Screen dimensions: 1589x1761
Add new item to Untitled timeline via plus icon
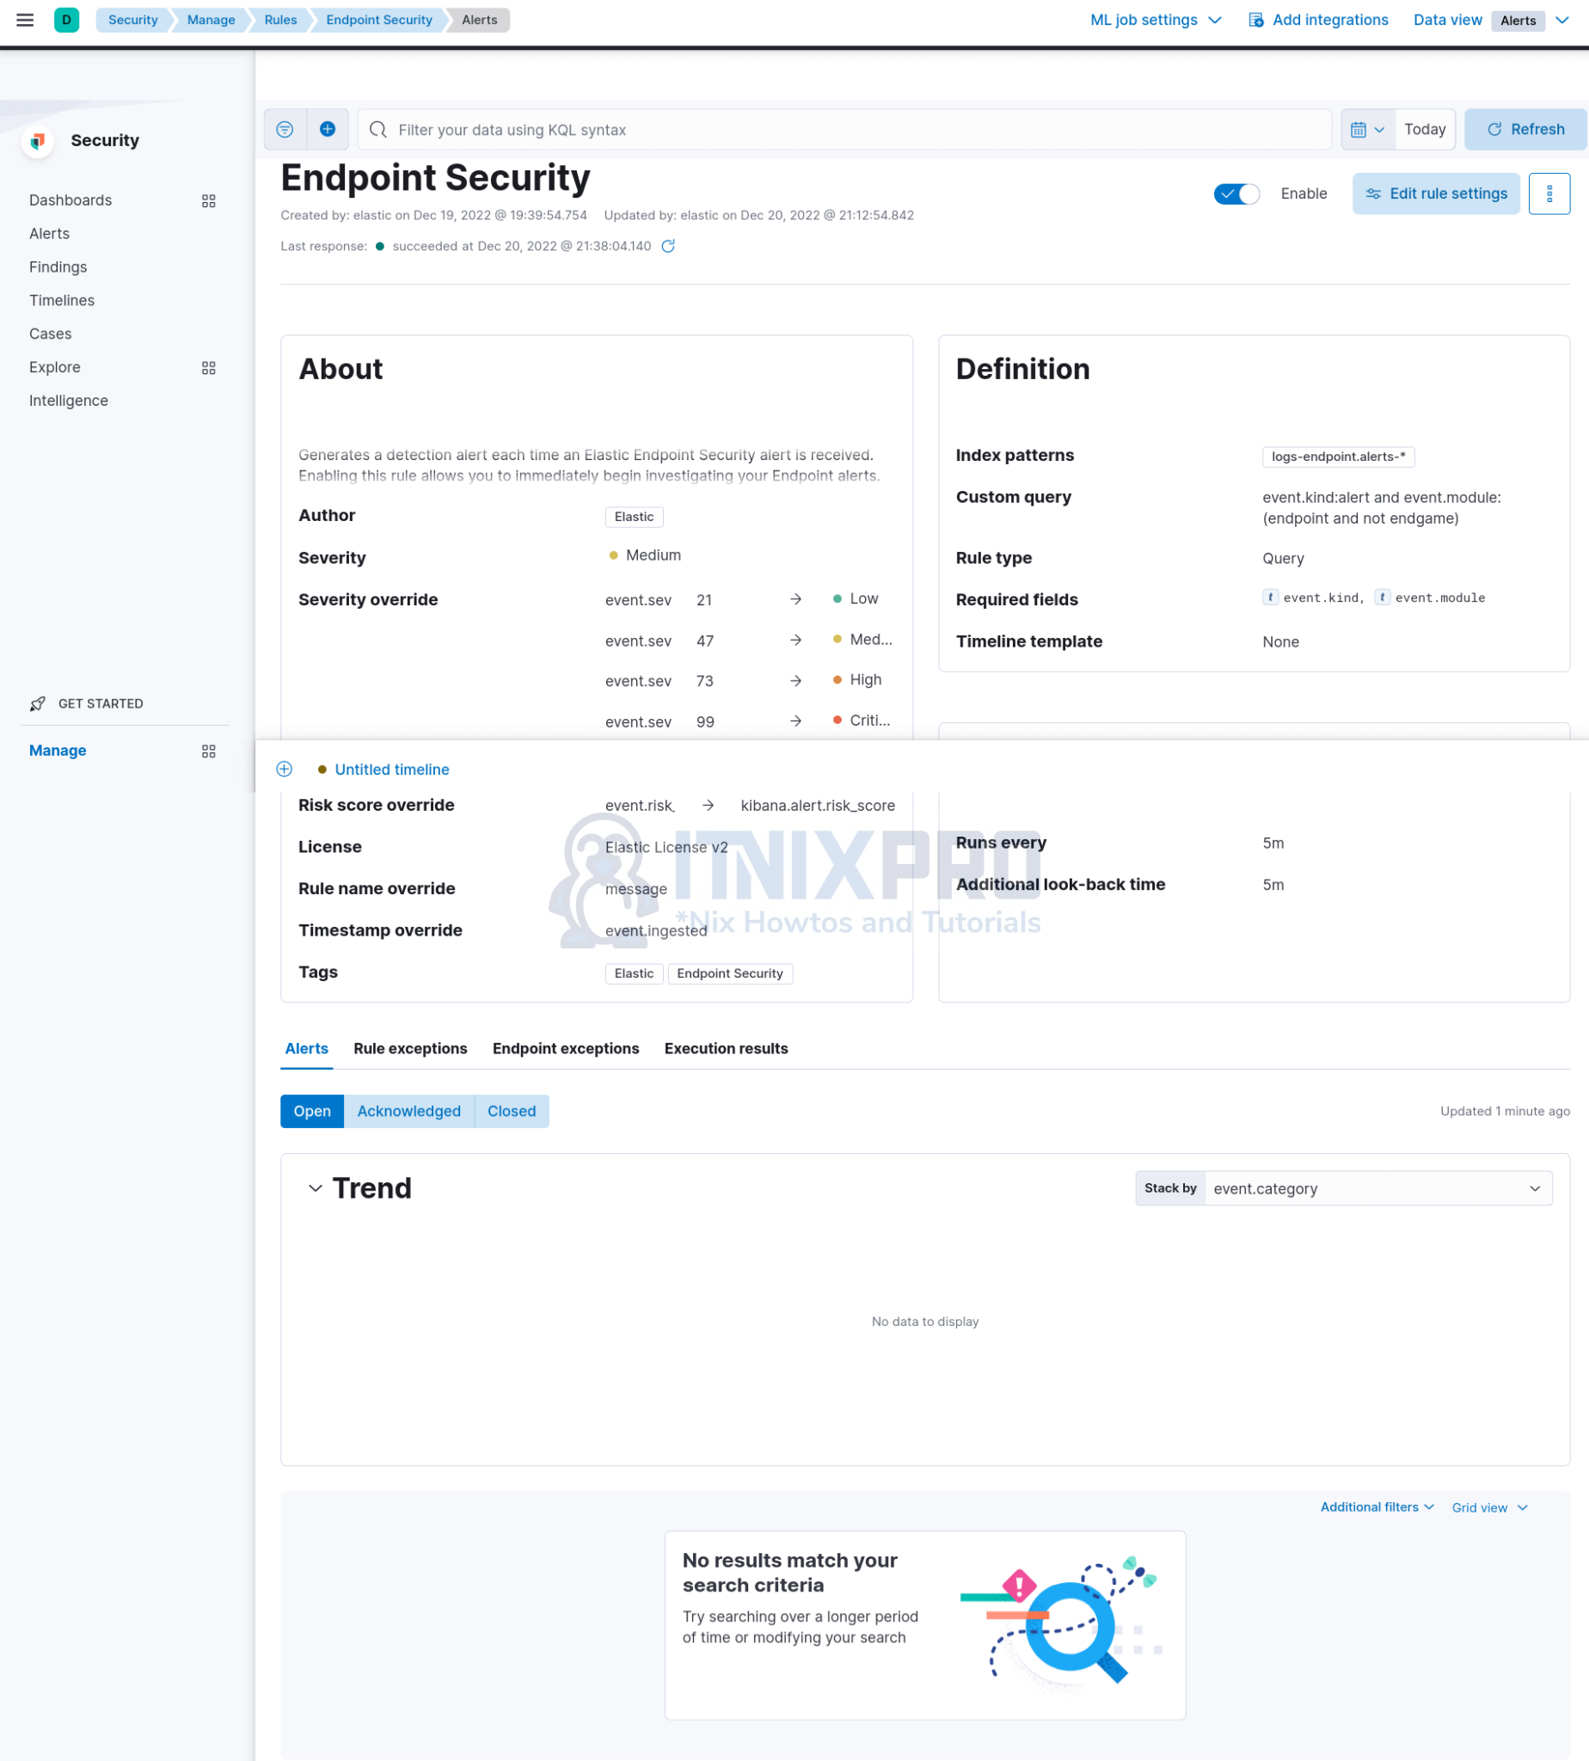[x=284, y=770]
